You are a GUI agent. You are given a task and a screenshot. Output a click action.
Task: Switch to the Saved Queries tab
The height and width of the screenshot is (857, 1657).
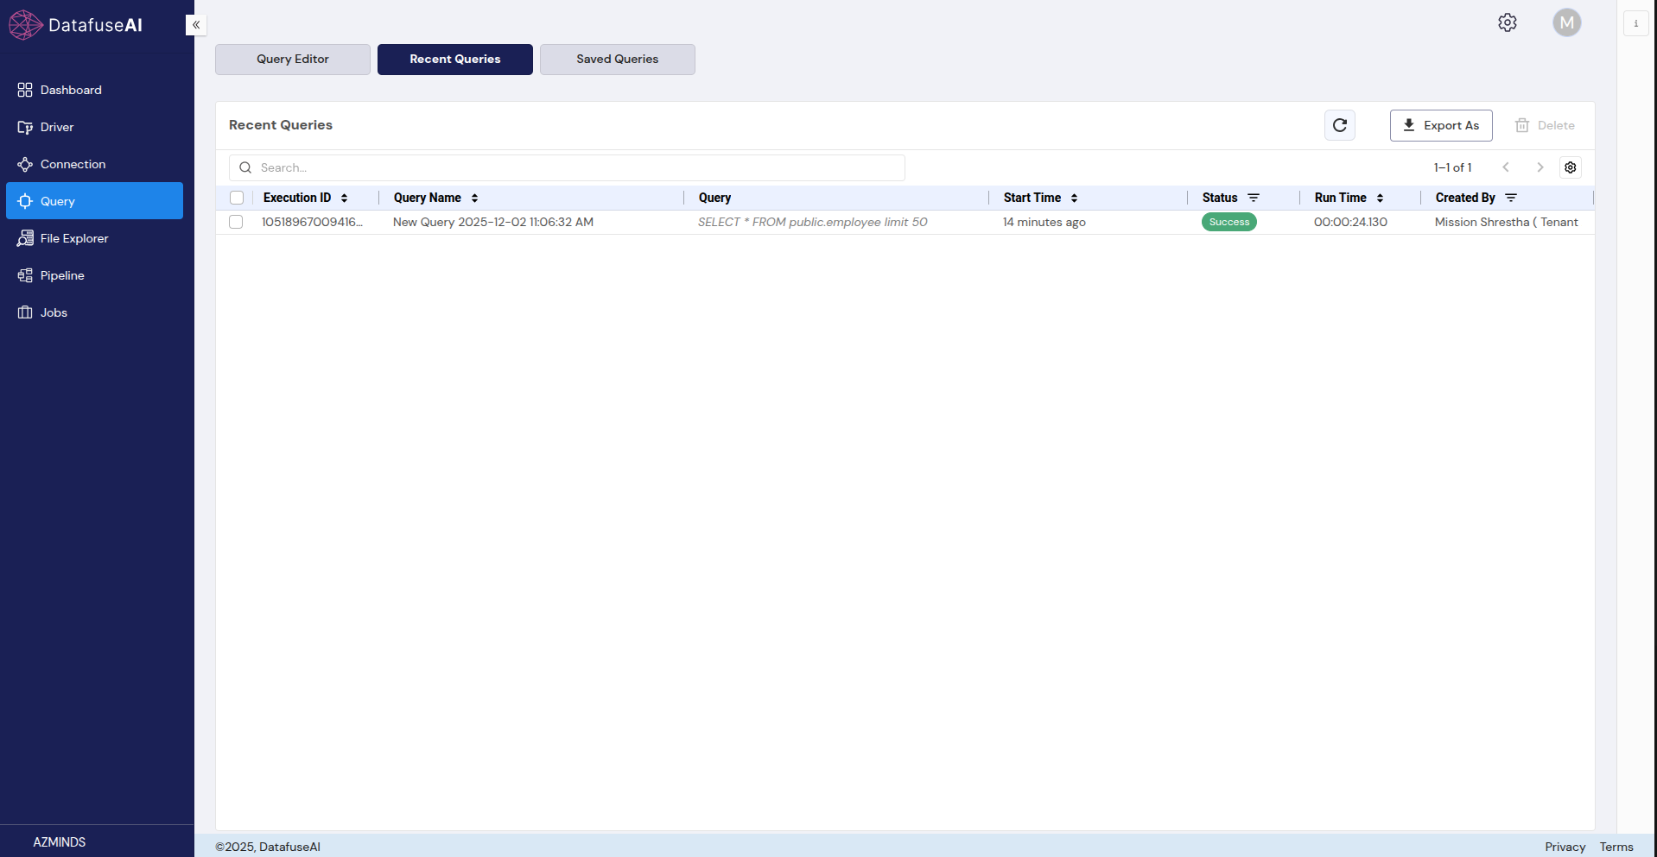coord(617,60)
